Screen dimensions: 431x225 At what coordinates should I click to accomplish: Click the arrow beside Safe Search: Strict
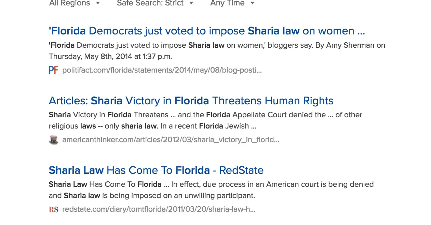(x=191, y=3)
